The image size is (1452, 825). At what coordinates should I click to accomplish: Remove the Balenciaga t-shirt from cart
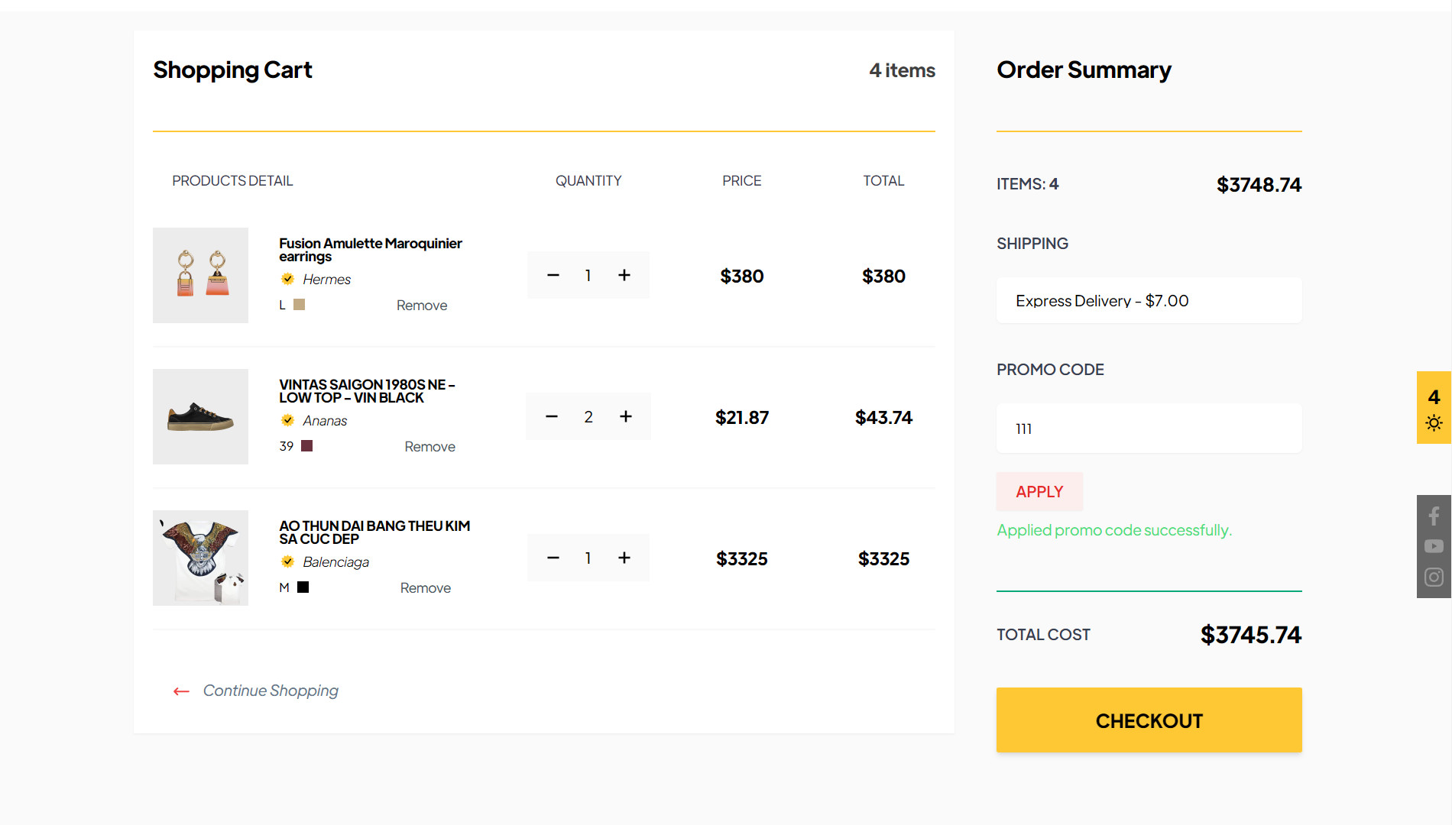point(426,588)
